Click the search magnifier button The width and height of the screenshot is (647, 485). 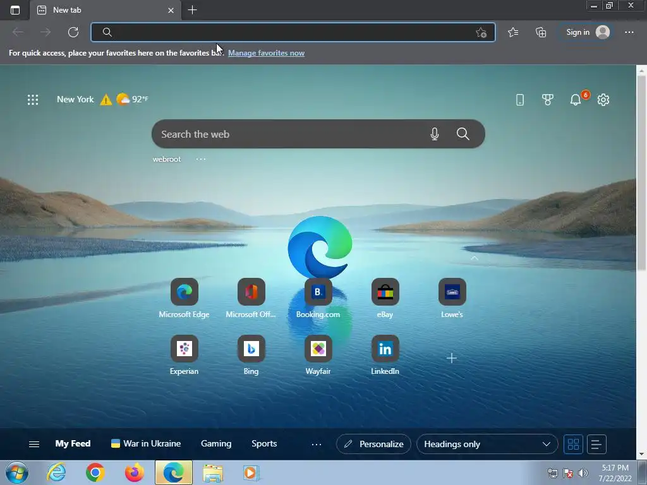click(463, 134)
